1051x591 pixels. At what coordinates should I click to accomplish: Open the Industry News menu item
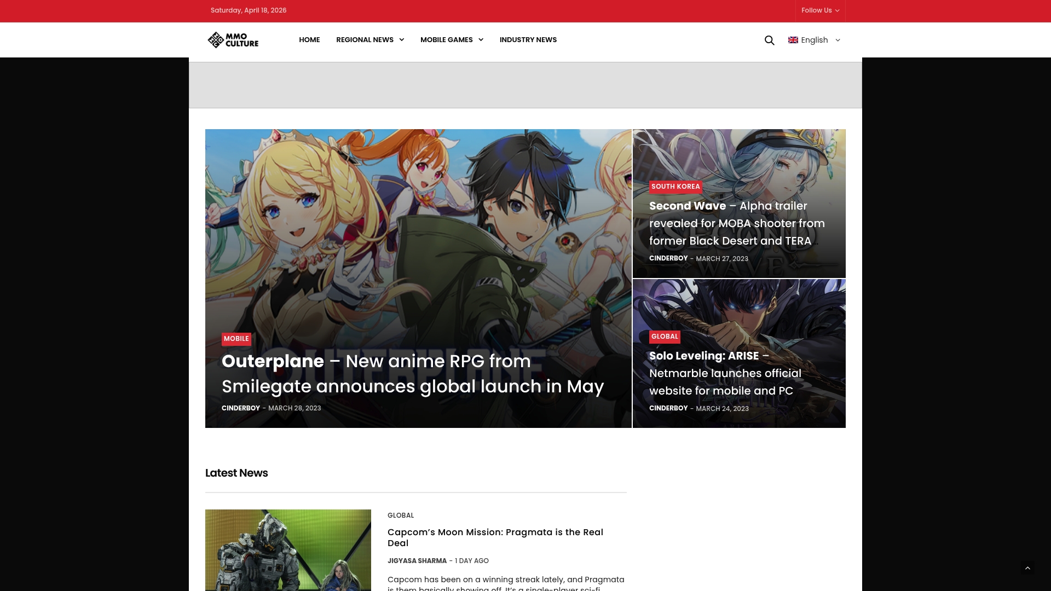tap(528, 40)
